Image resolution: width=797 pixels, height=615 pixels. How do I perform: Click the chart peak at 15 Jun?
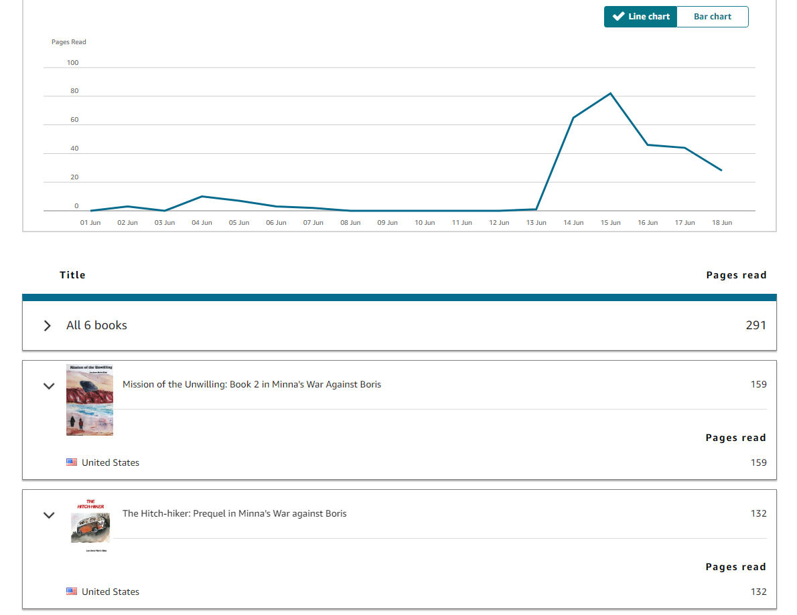(610, 93)
